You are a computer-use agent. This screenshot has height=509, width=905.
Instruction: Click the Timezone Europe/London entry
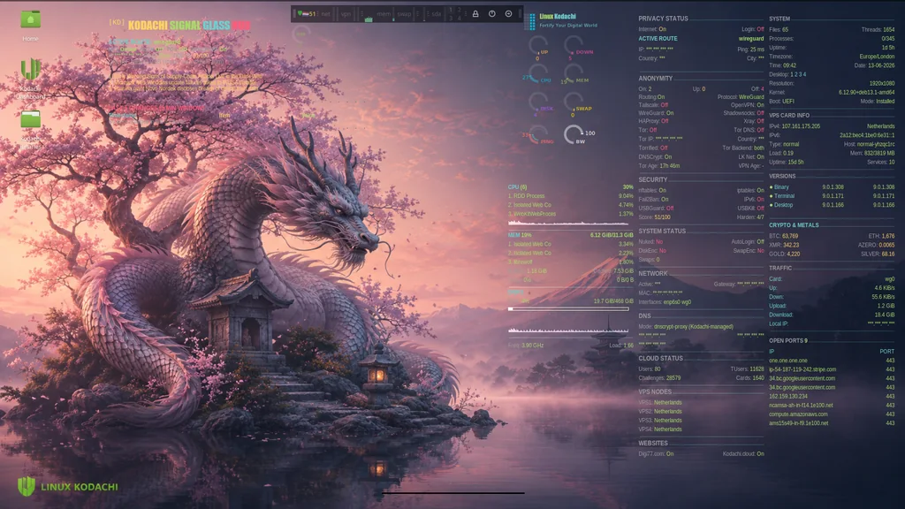tap(832, 57)
